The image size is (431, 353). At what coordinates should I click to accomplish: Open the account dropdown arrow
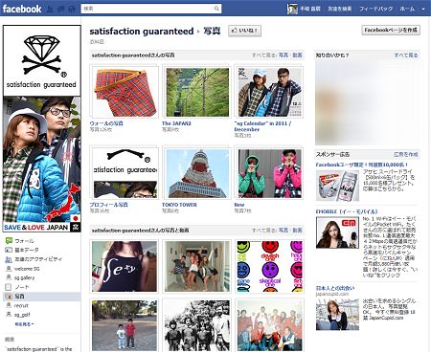point(423,10)
